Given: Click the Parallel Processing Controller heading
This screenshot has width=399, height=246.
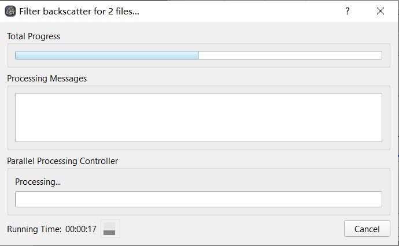Looking at the screenshot, I should coord(62,161).
